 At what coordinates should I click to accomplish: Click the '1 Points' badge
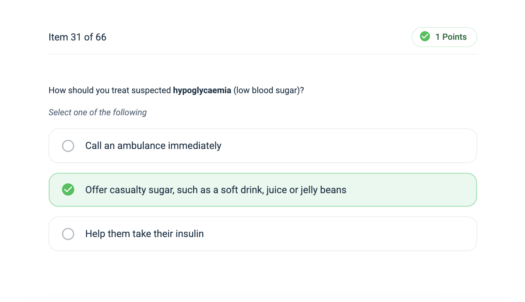click(444, 37)
